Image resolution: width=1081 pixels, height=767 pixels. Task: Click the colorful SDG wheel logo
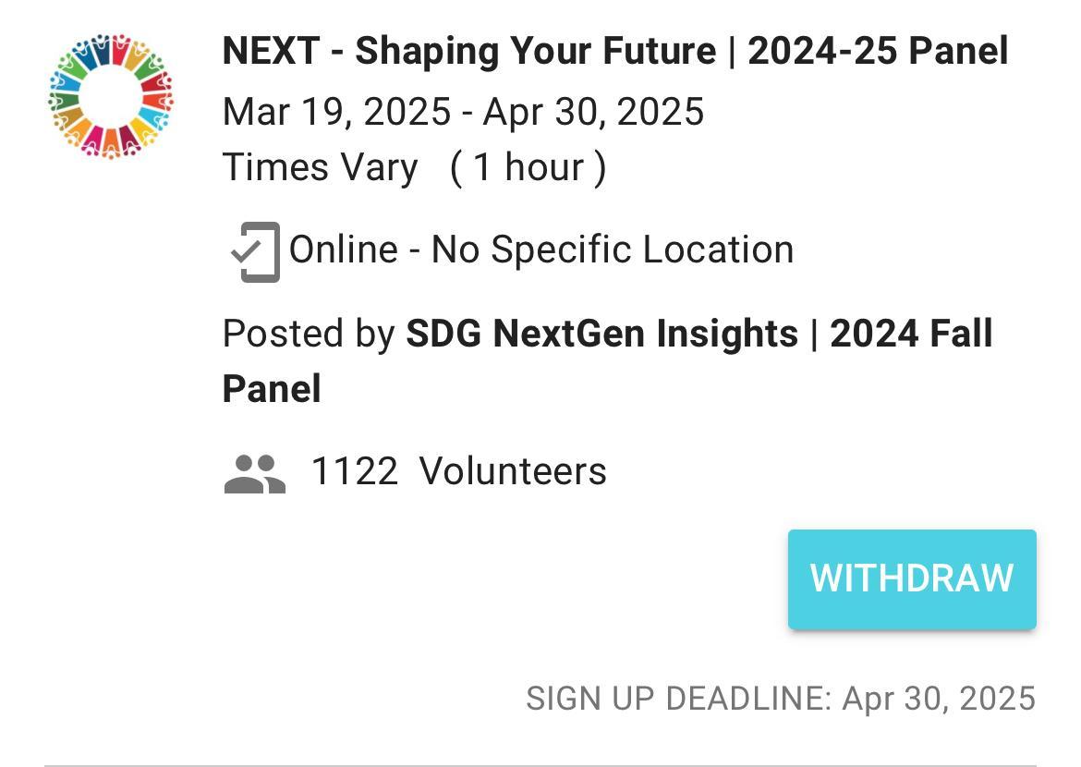111,96
